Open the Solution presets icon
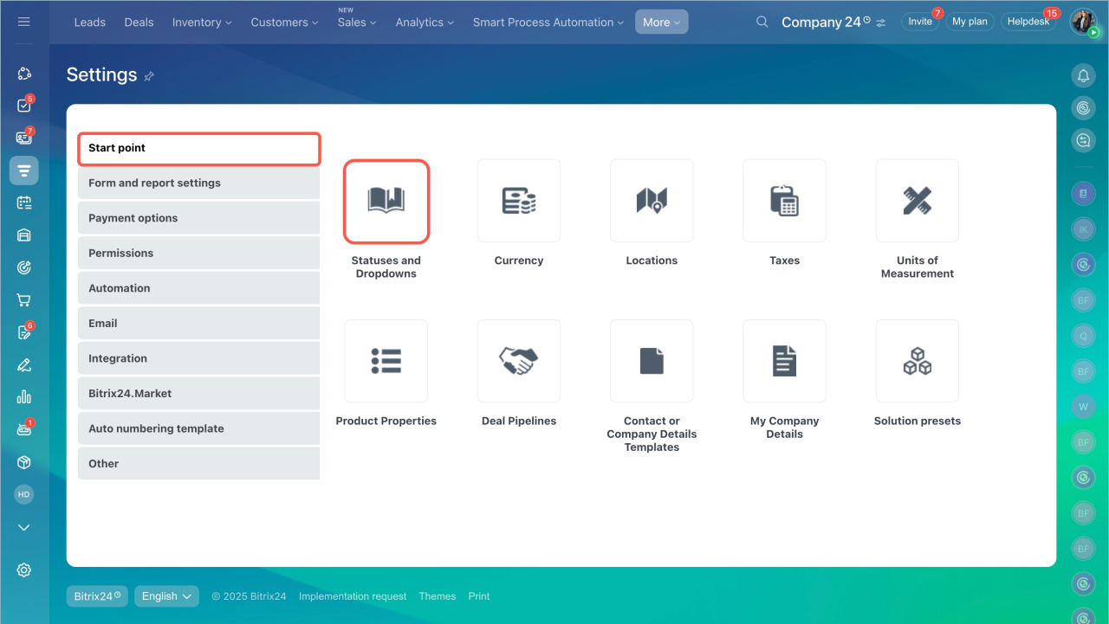The image size is (1109, 624). (x=917, y=361)
